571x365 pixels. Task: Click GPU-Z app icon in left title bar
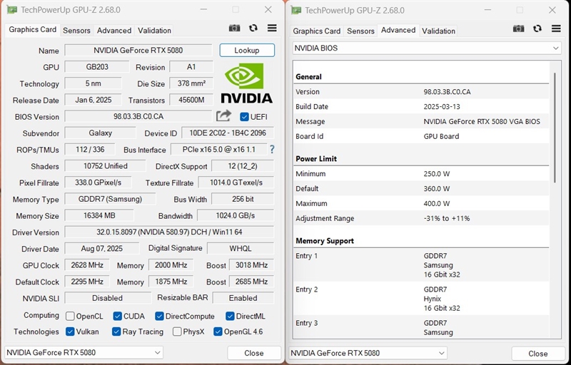pos(11,10)
